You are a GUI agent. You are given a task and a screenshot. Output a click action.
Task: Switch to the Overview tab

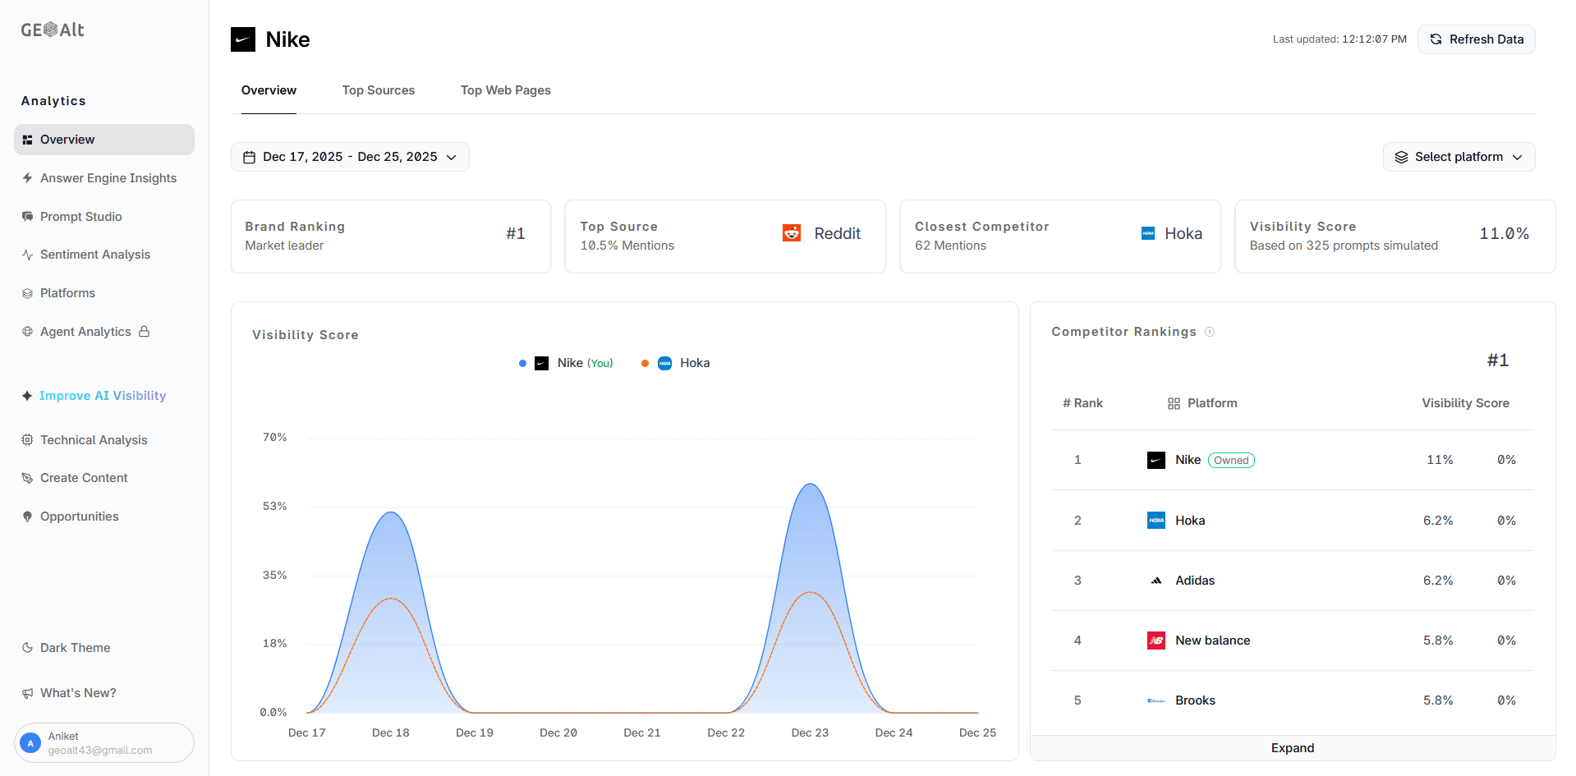click(269, 90)
